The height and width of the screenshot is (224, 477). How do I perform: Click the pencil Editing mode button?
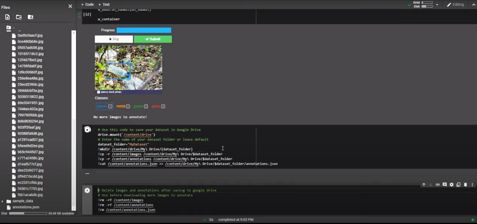point(456,5)
